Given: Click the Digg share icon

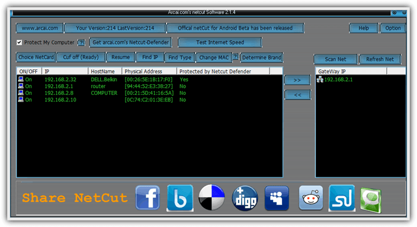Looking at the screenshot, I should (245, 199).
